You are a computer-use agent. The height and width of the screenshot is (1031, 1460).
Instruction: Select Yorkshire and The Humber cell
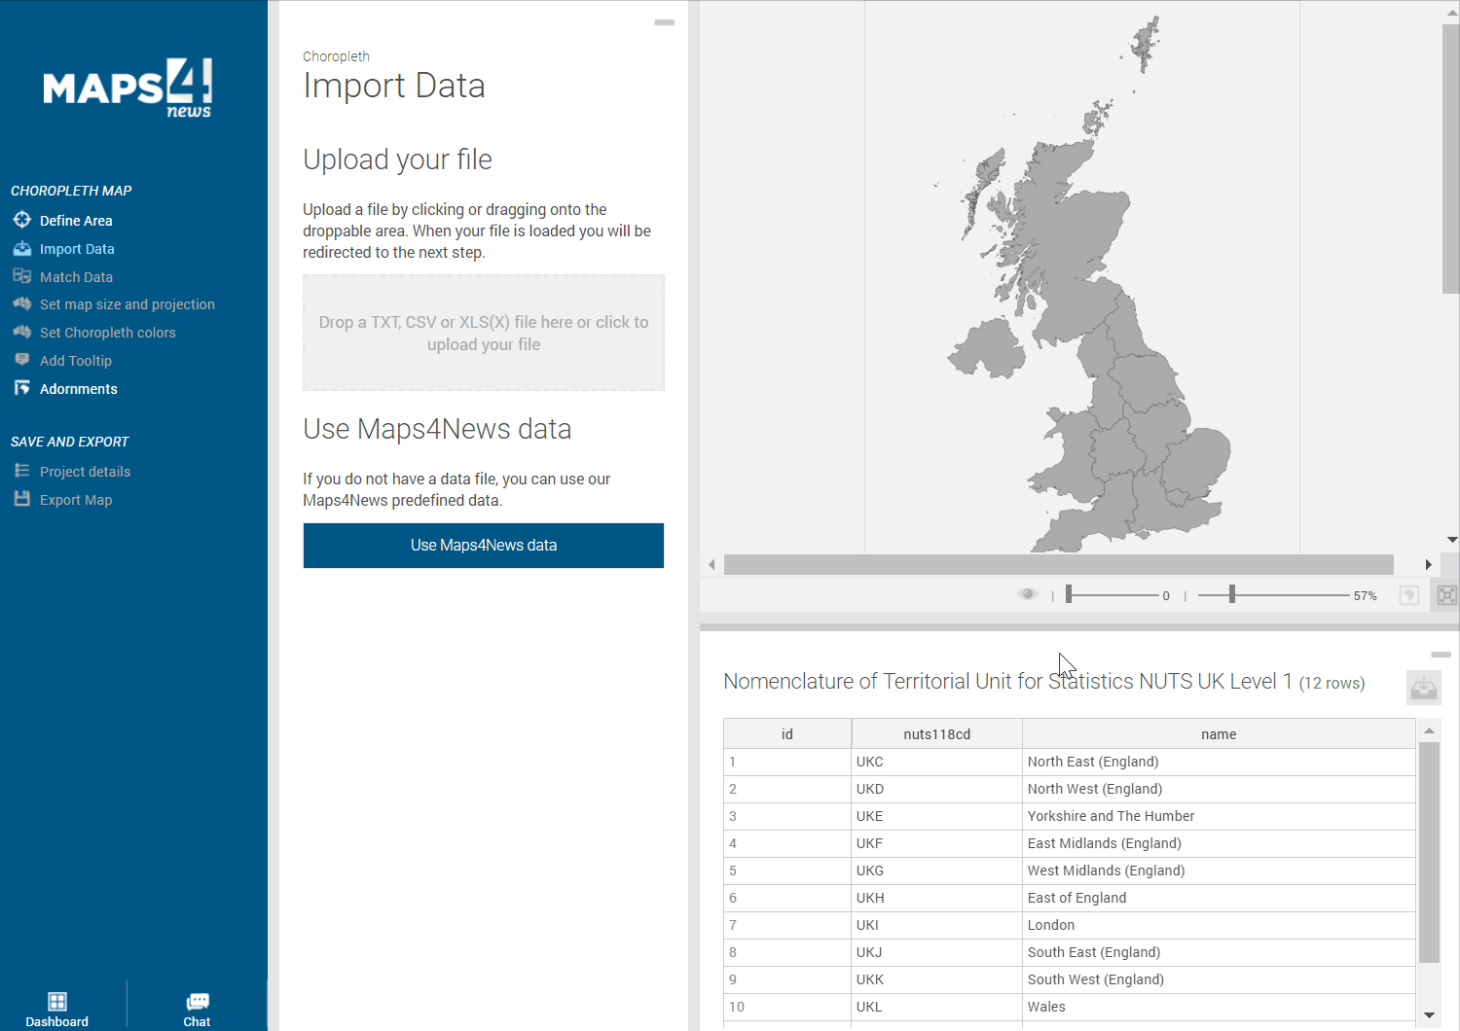click(x=1219, y=816)
